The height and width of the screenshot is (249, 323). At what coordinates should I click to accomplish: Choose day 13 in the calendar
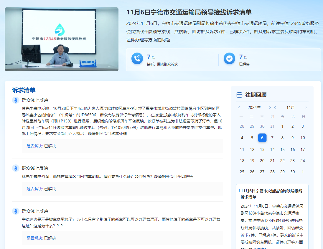coord(262,149)
